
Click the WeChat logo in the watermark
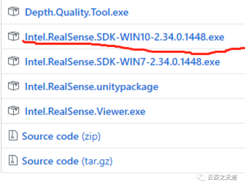click(x=202, y=178)
